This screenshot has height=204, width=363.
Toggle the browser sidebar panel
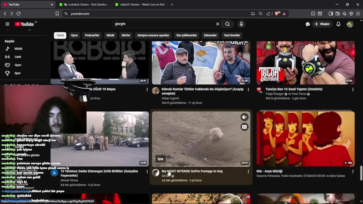[331, 14]
